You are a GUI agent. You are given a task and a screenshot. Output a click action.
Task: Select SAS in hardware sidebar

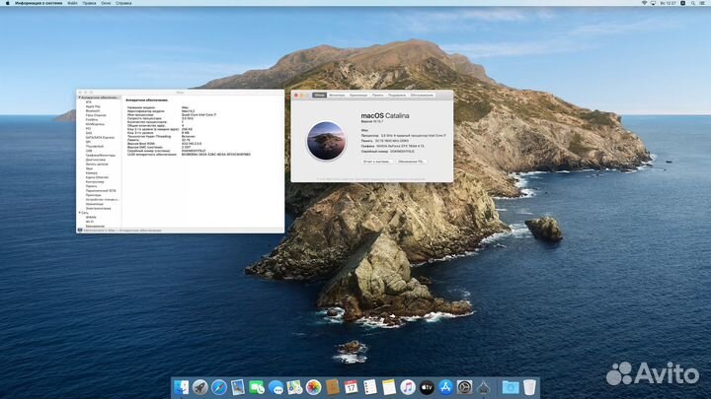89,133
